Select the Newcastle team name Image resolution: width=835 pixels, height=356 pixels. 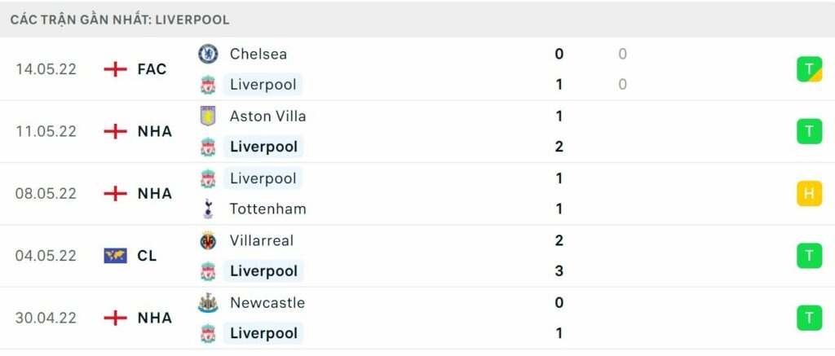[x=267, y=303]
